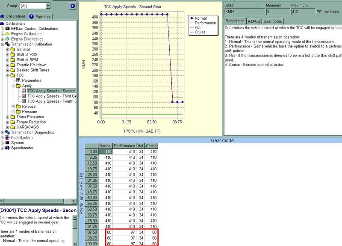
Task: Click the Torque Reduction folder icon
Action: point(13,122)
